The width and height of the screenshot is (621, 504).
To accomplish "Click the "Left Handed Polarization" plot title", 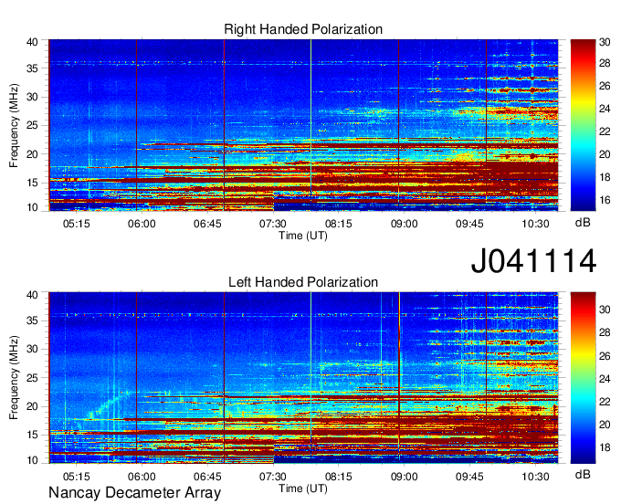I will [303, 282].
